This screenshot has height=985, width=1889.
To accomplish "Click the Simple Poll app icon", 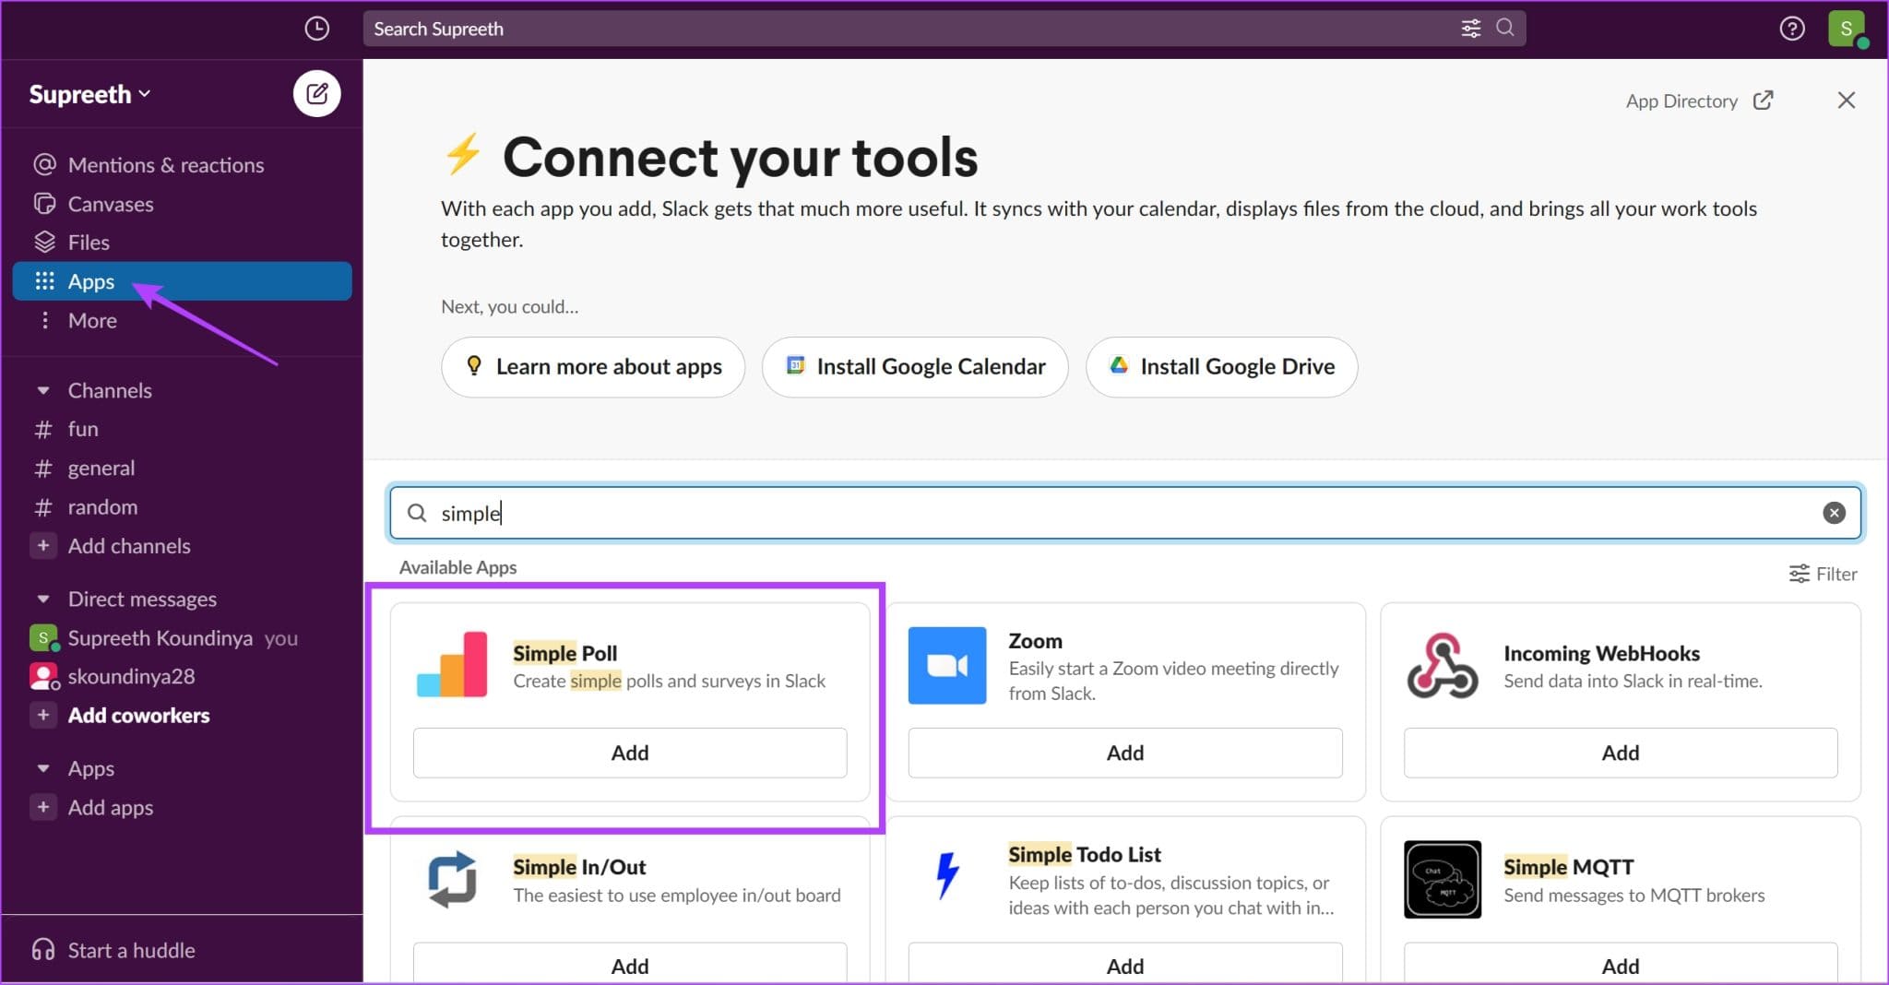I will 452,665.
